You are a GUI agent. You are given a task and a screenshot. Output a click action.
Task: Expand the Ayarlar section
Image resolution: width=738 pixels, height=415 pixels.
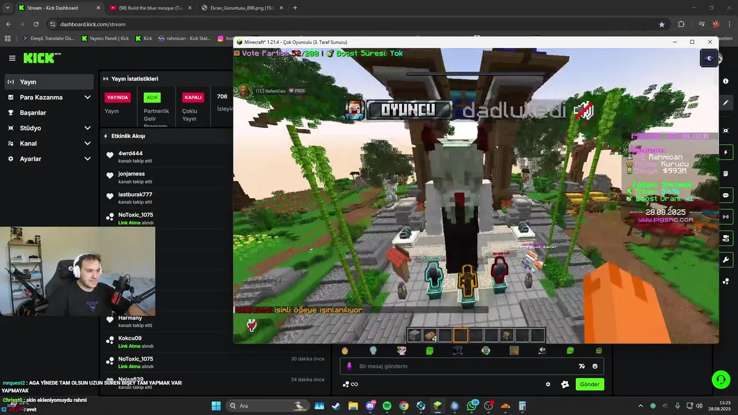click(49, 159)
